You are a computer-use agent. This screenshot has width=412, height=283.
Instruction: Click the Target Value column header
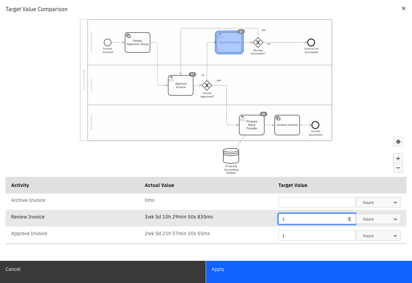pyautogui.click(x=293, y=185)
